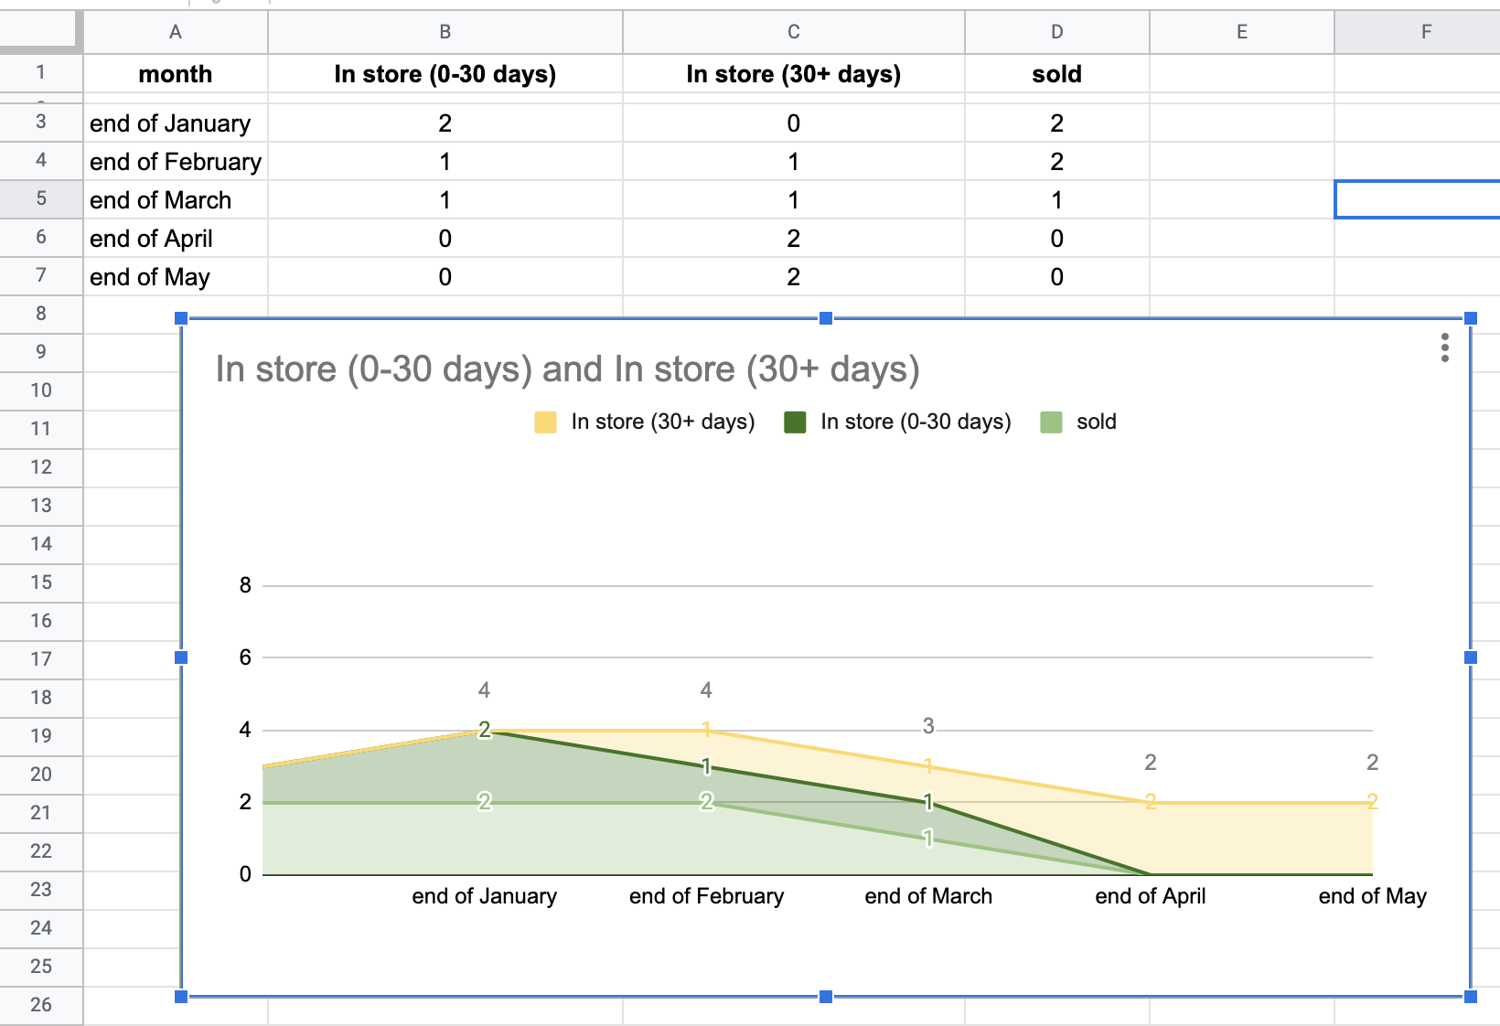Click the selected cell F5
1500x1026 pixels.
coord(1418,199)
